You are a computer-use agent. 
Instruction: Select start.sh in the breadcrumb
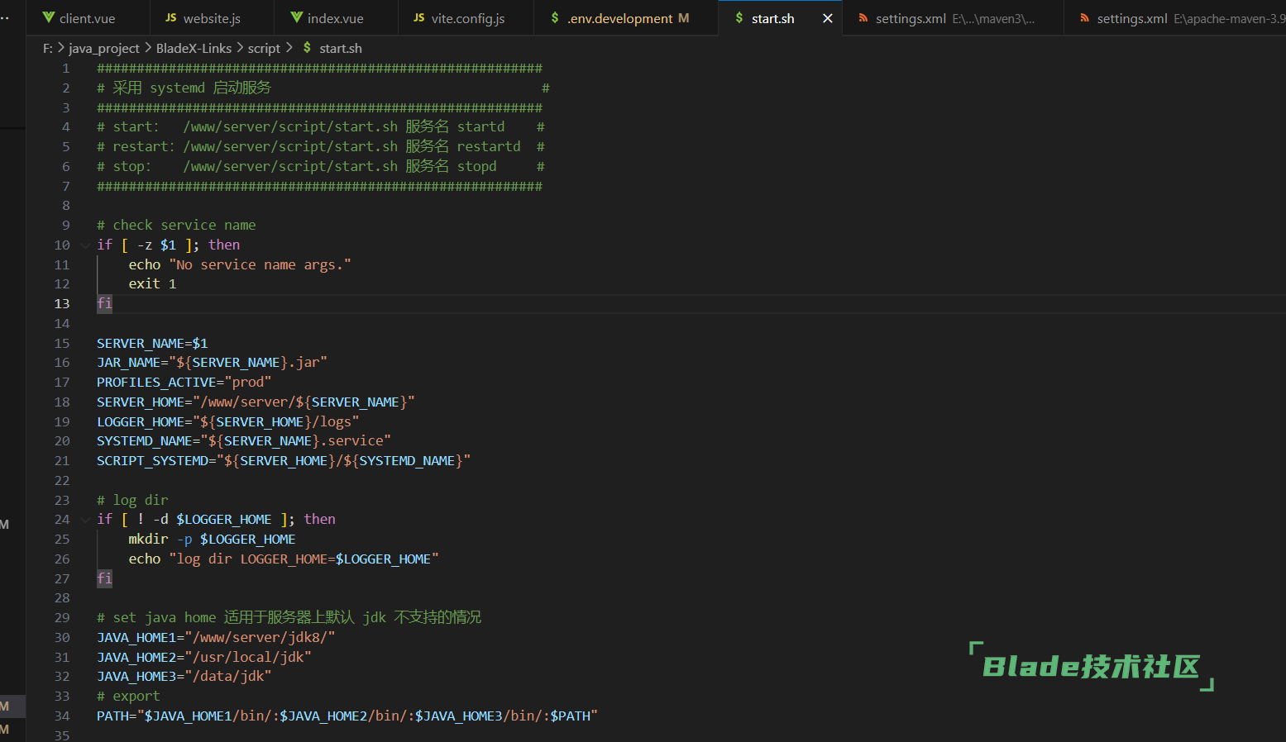341,49
